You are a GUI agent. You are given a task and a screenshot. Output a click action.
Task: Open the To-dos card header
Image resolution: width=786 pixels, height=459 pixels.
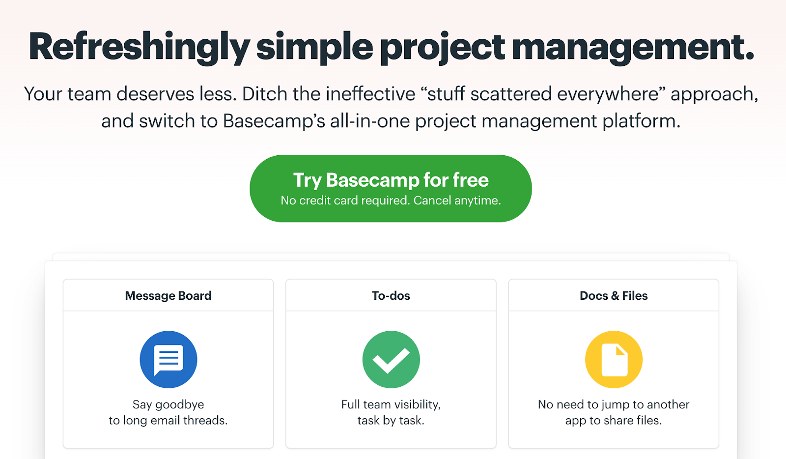pos(391,295)
